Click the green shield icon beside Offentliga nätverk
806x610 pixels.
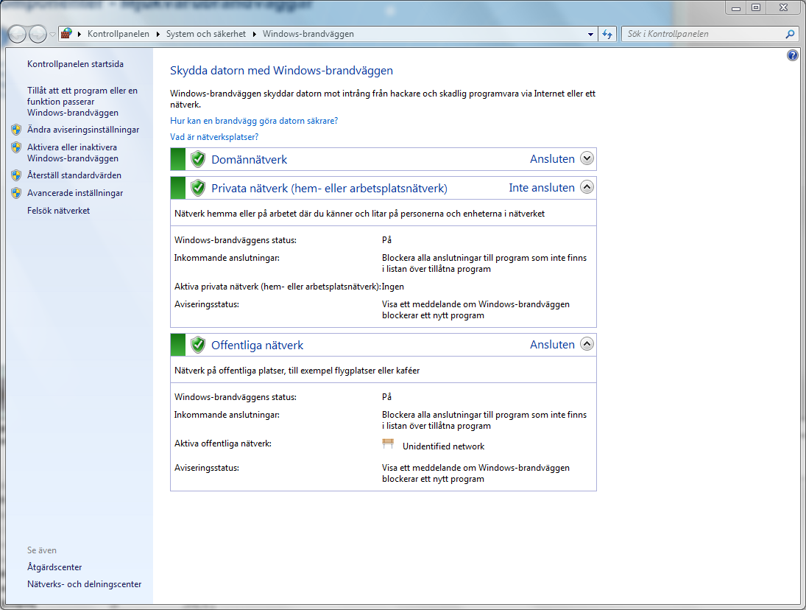point(197,345)
